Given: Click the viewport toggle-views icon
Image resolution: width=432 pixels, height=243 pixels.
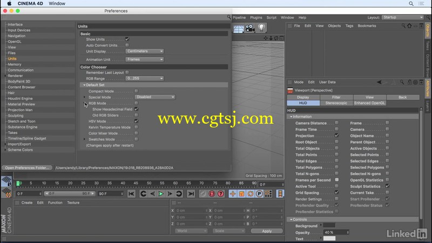Looking at the screenshot, I should pos(281,38).
